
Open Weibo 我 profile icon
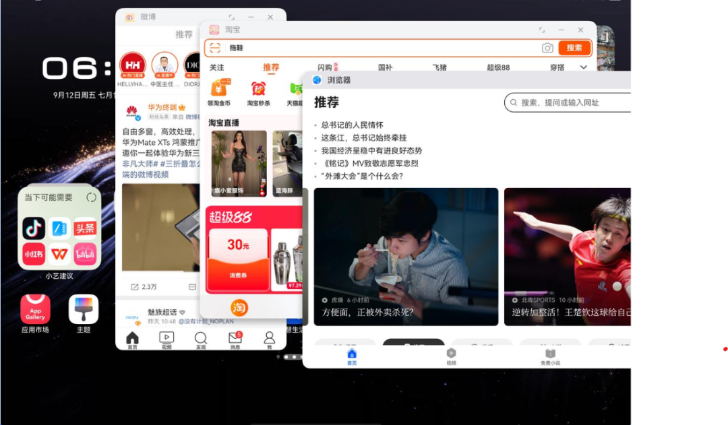tap(269, 340)
